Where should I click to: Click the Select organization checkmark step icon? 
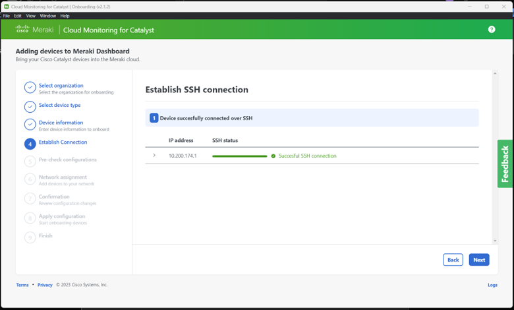click(30, 88)
